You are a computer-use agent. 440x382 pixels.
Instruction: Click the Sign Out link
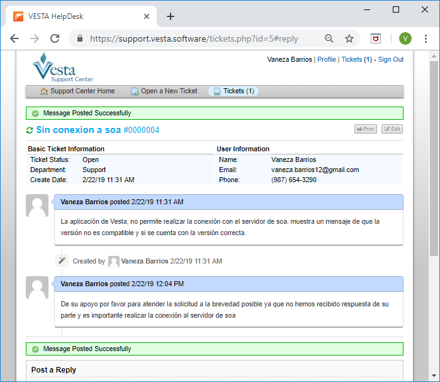pyautogui.click(x=390, y=59)
